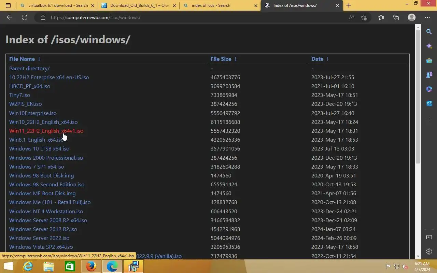The height and width of the screenshot is (273, 437).
Task: Click Windows Me (101 - Retail Full).iso
Action: coord(50,202)
